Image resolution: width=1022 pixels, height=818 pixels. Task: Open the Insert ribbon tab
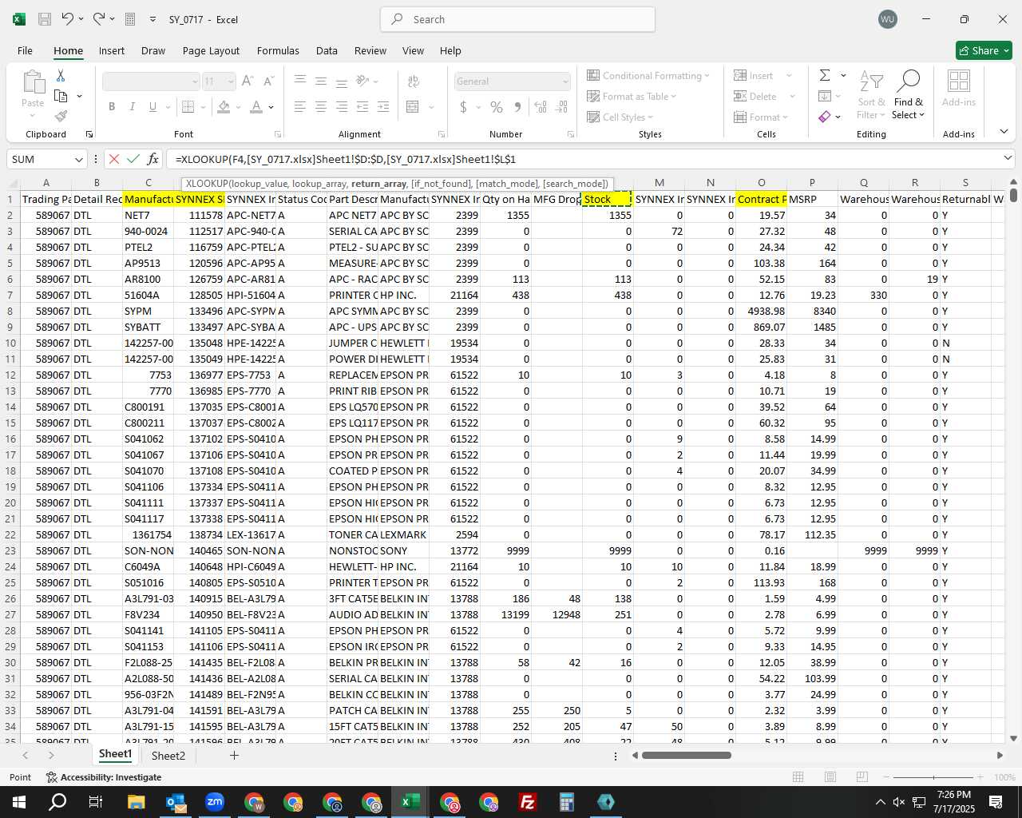point(112,50)
